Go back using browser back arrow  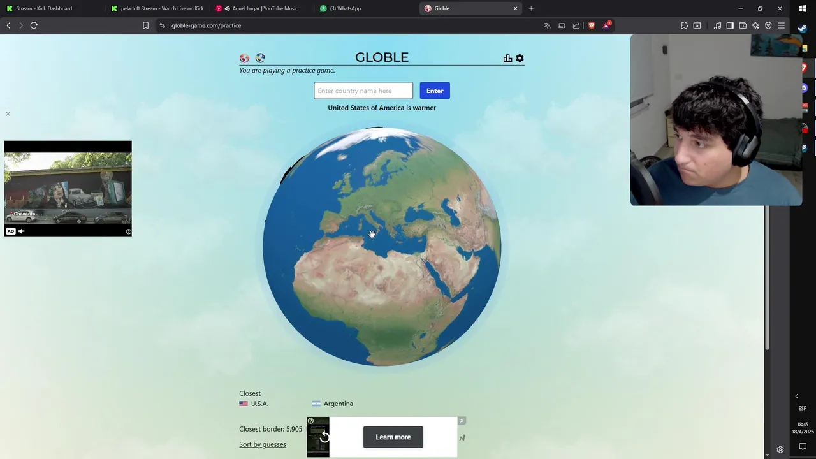8,25
